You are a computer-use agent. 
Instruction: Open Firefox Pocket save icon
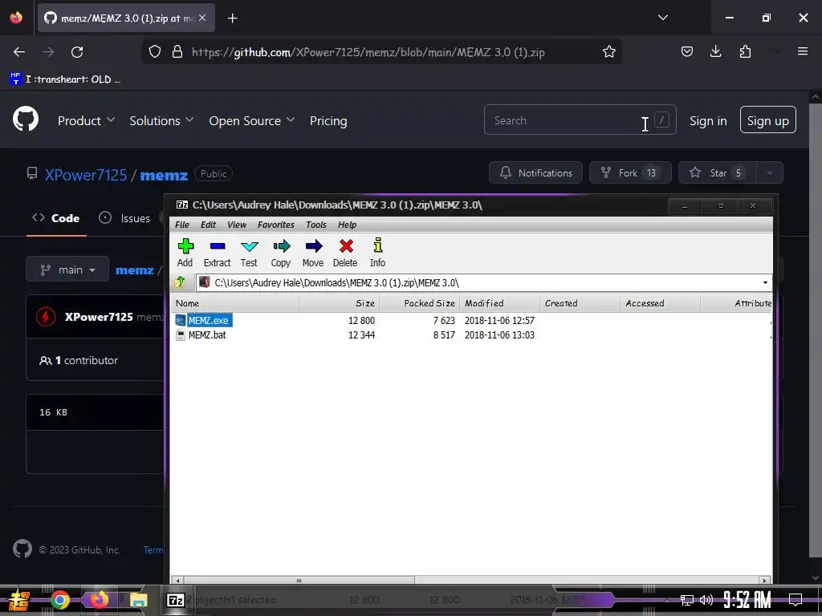tap(687, 51)
